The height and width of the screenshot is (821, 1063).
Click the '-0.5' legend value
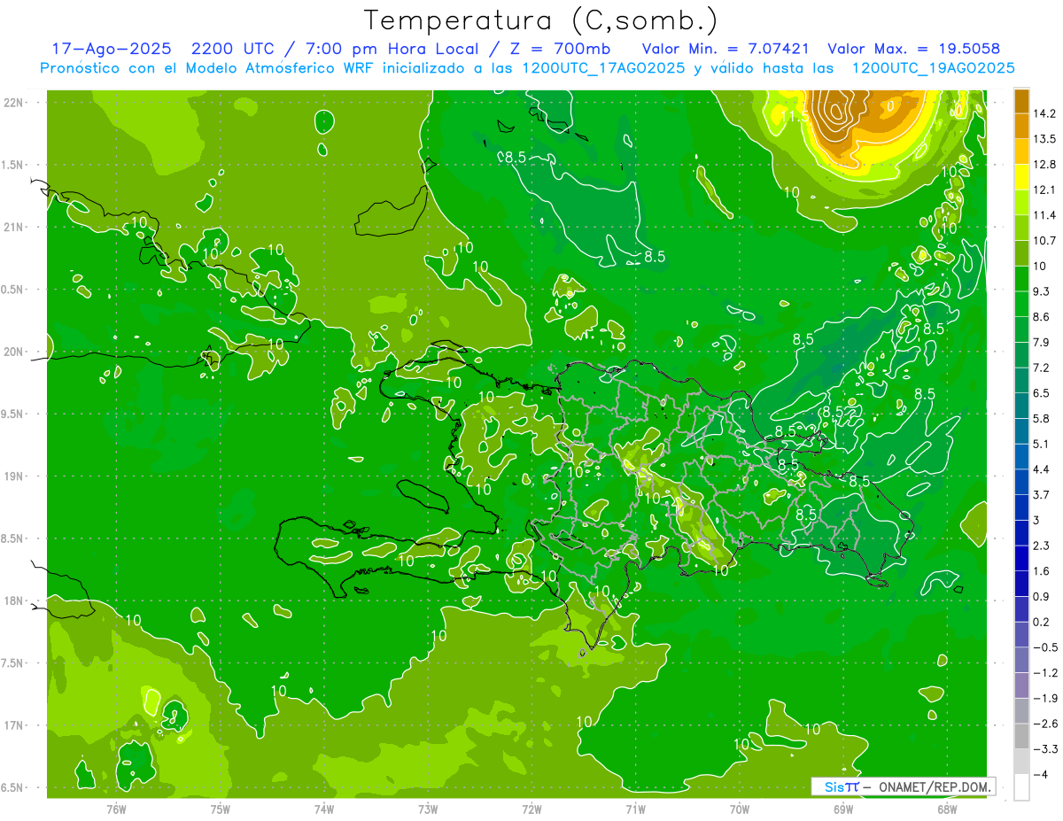click(1045, 647)
